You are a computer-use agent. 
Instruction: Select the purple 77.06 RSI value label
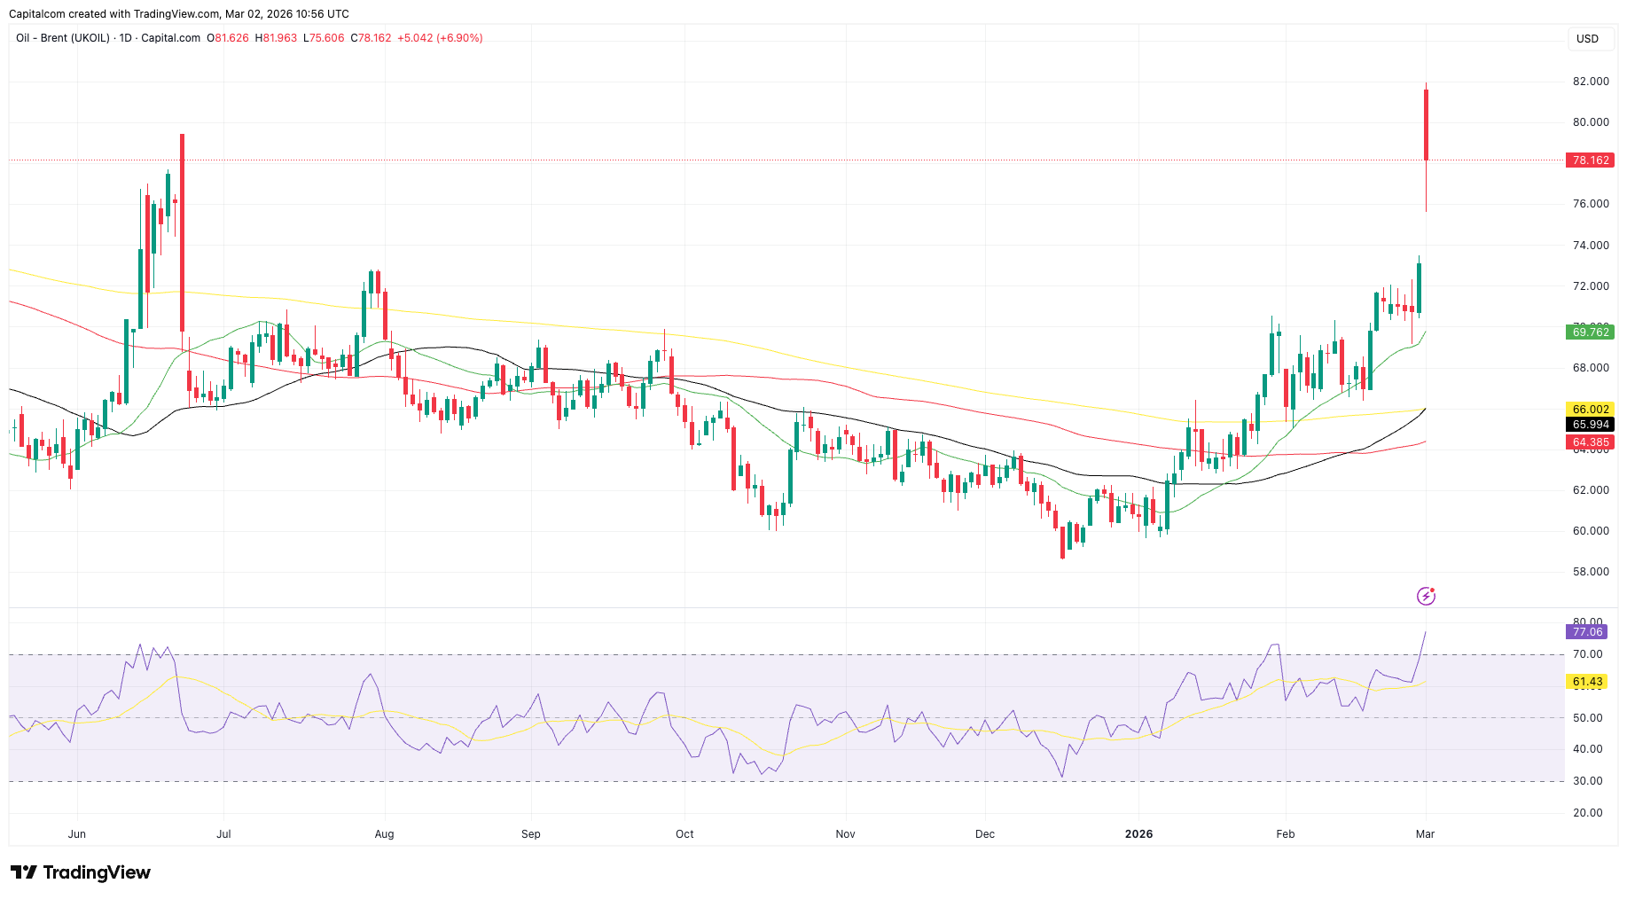(1587, 632)
